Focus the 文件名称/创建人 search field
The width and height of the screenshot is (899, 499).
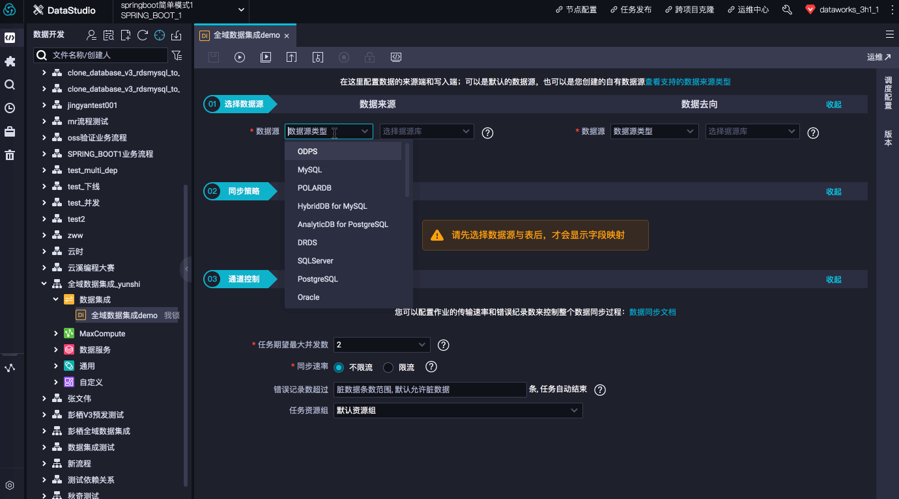pos(101,55)
